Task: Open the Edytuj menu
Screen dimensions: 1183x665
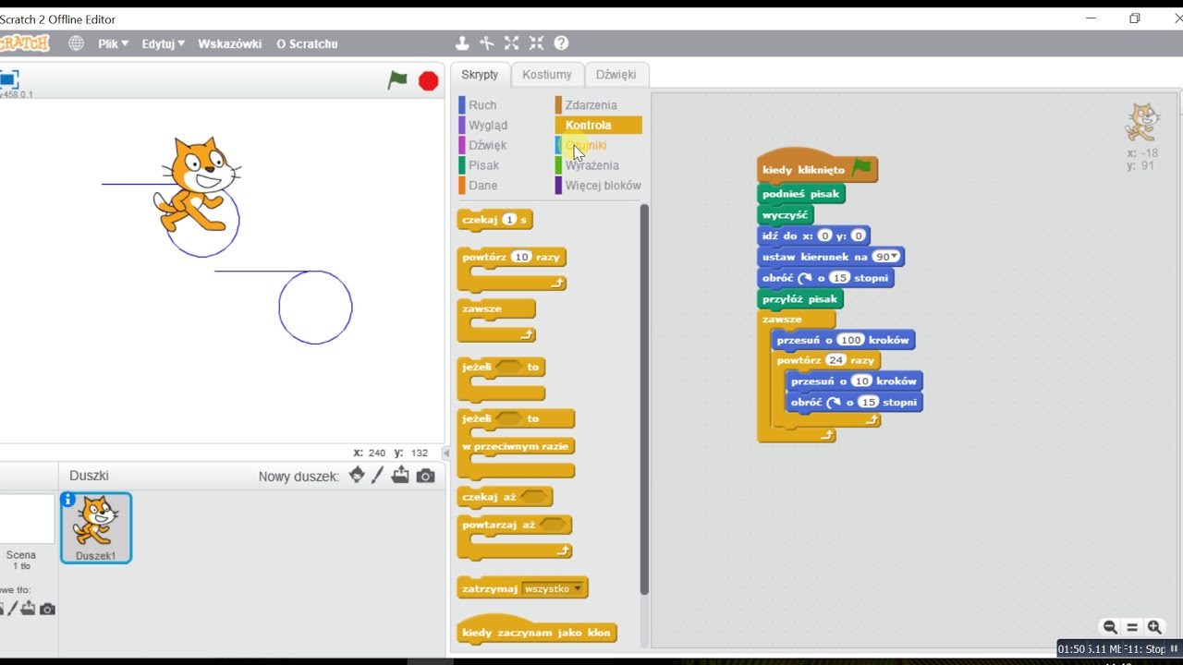Action: coord(163,43)
